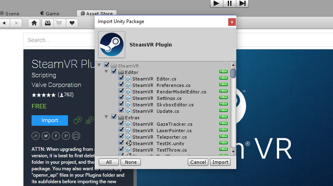Click the blue Import button on store page
This screenshot has height=186, width=333.
(x=50, y=120)
